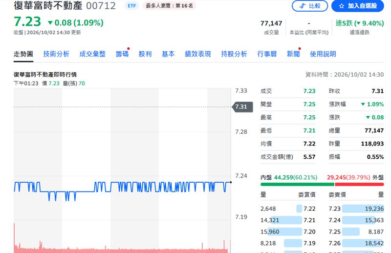The height and width of the screenshot is (253, 391).
Task: Click the 資料時間 timestamp text
Action: point(345,75)
